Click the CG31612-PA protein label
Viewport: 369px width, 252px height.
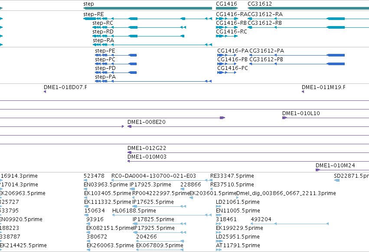coord(267,51)
